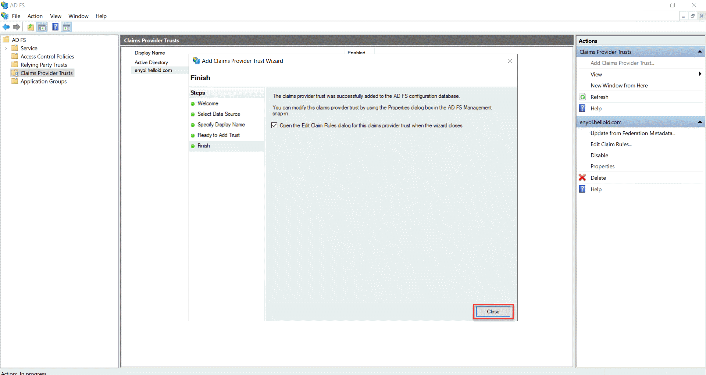Click the Application Groups folder icon
Screen dimensions: 706x375
pyautogui.click(x=15, y=81)
